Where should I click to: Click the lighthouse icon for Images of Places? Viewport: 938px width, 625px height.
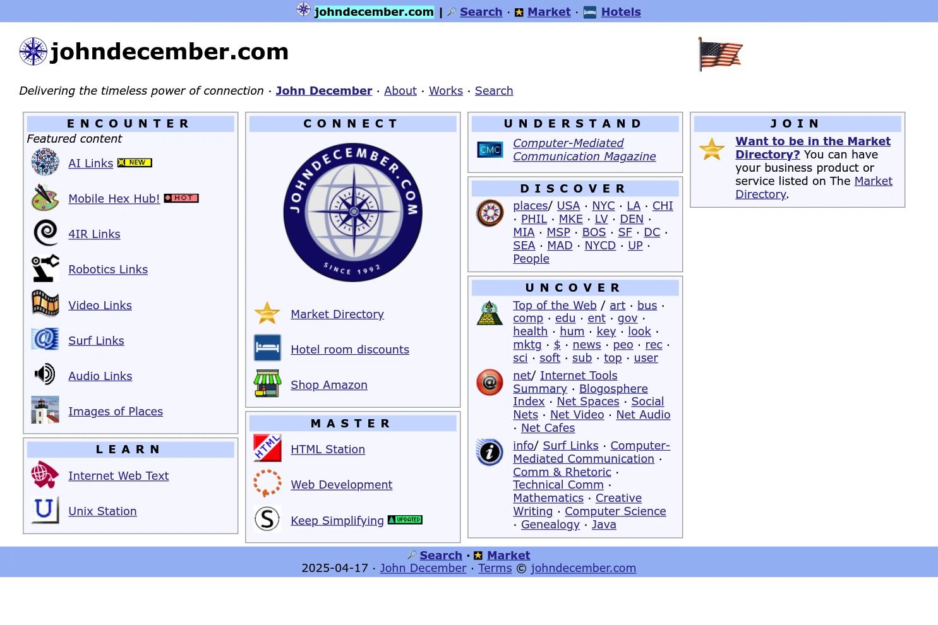(x=44, y=409)
